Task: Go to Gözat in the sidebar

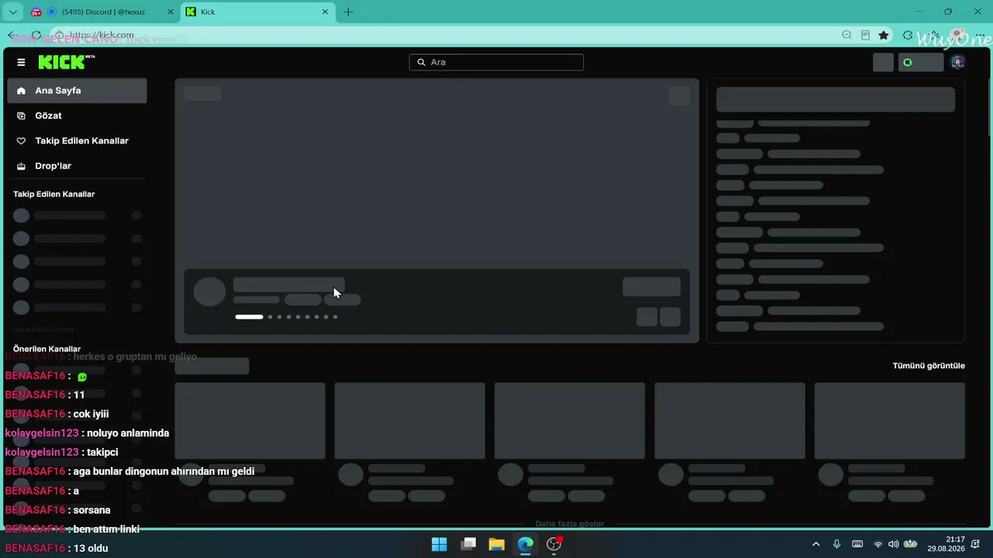Action: click(77, 115)
